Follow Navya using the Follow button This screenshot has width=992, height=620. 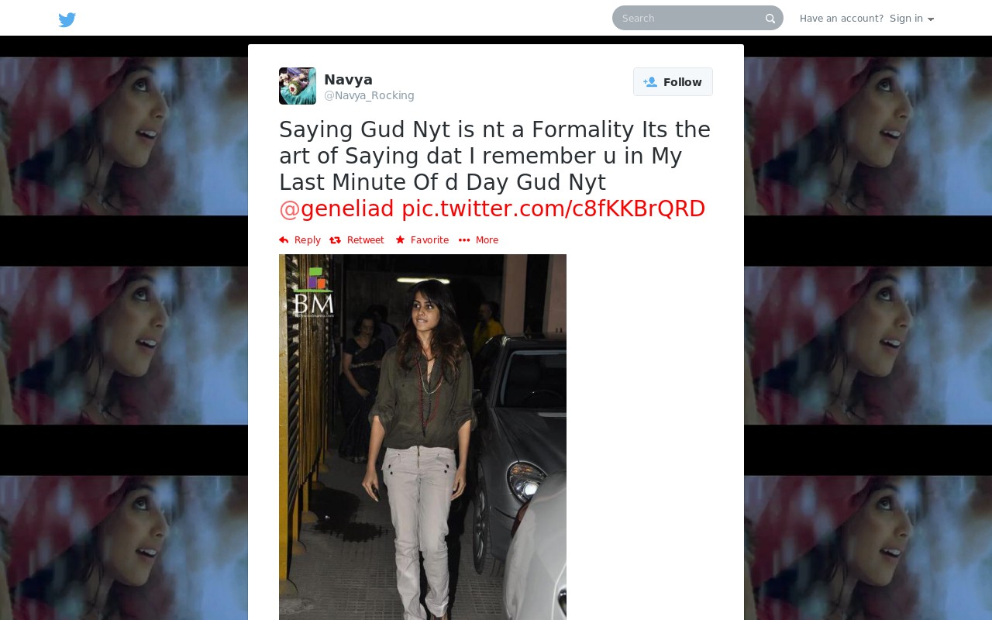[x=673, y=82]
